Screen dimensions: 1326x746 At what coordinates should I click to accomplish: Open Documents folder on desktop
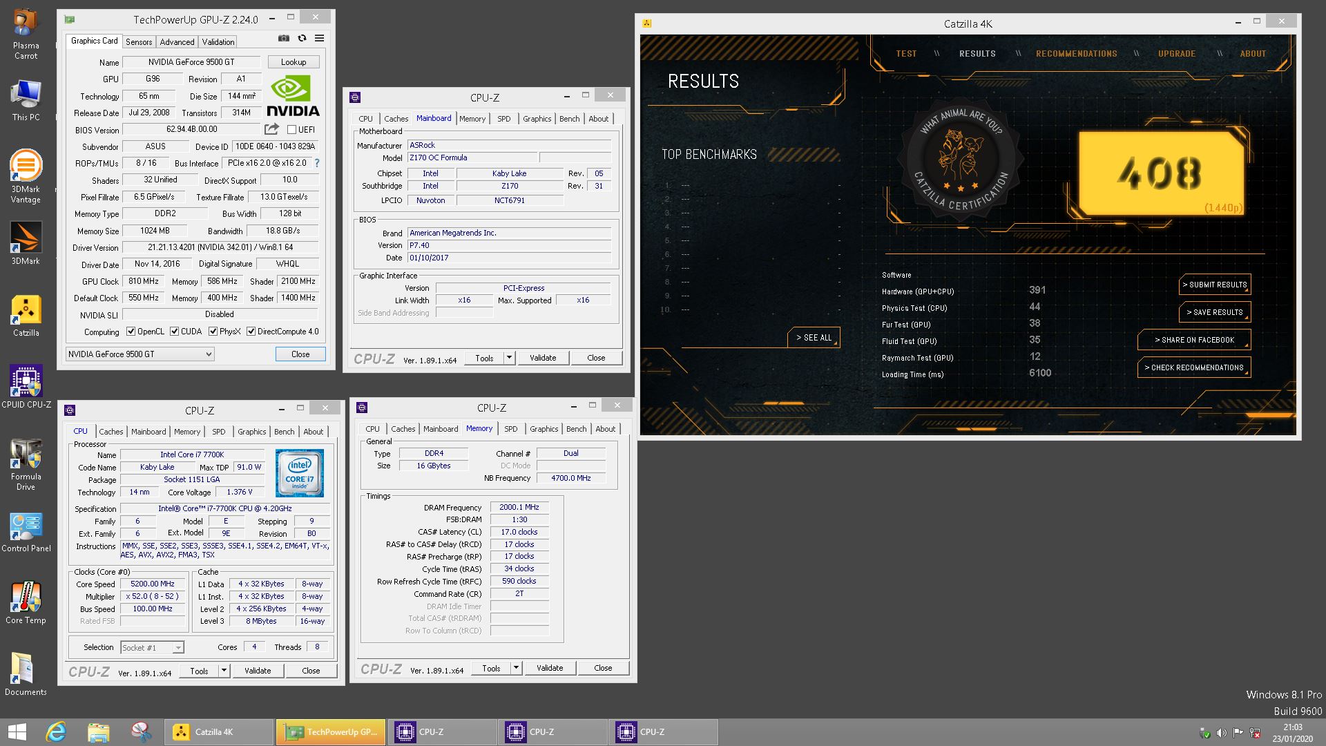(x=26, y=674)
